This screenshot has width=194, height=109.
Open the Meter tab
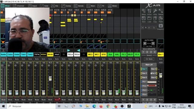tap(112, 6)
